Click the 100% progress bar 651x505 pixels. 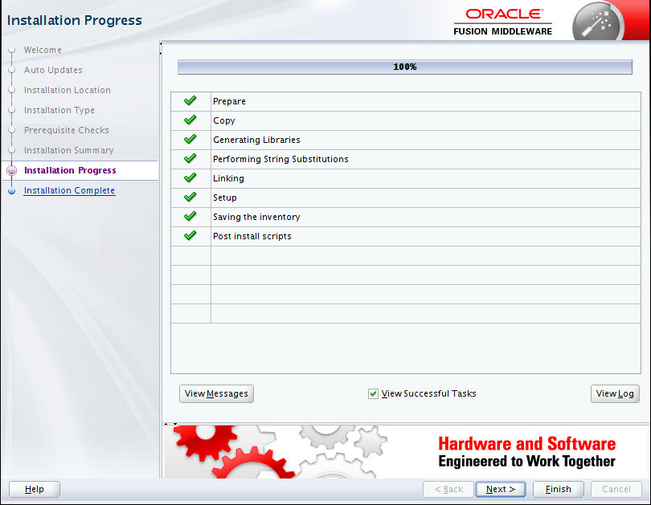(x=405, y=67)
